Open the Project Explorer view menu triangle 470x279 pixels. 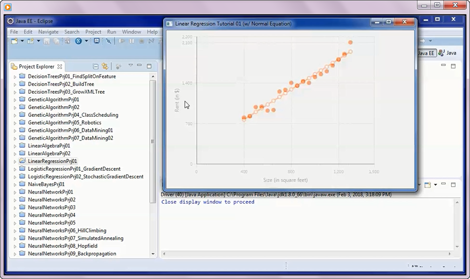(x=131, y=65)
